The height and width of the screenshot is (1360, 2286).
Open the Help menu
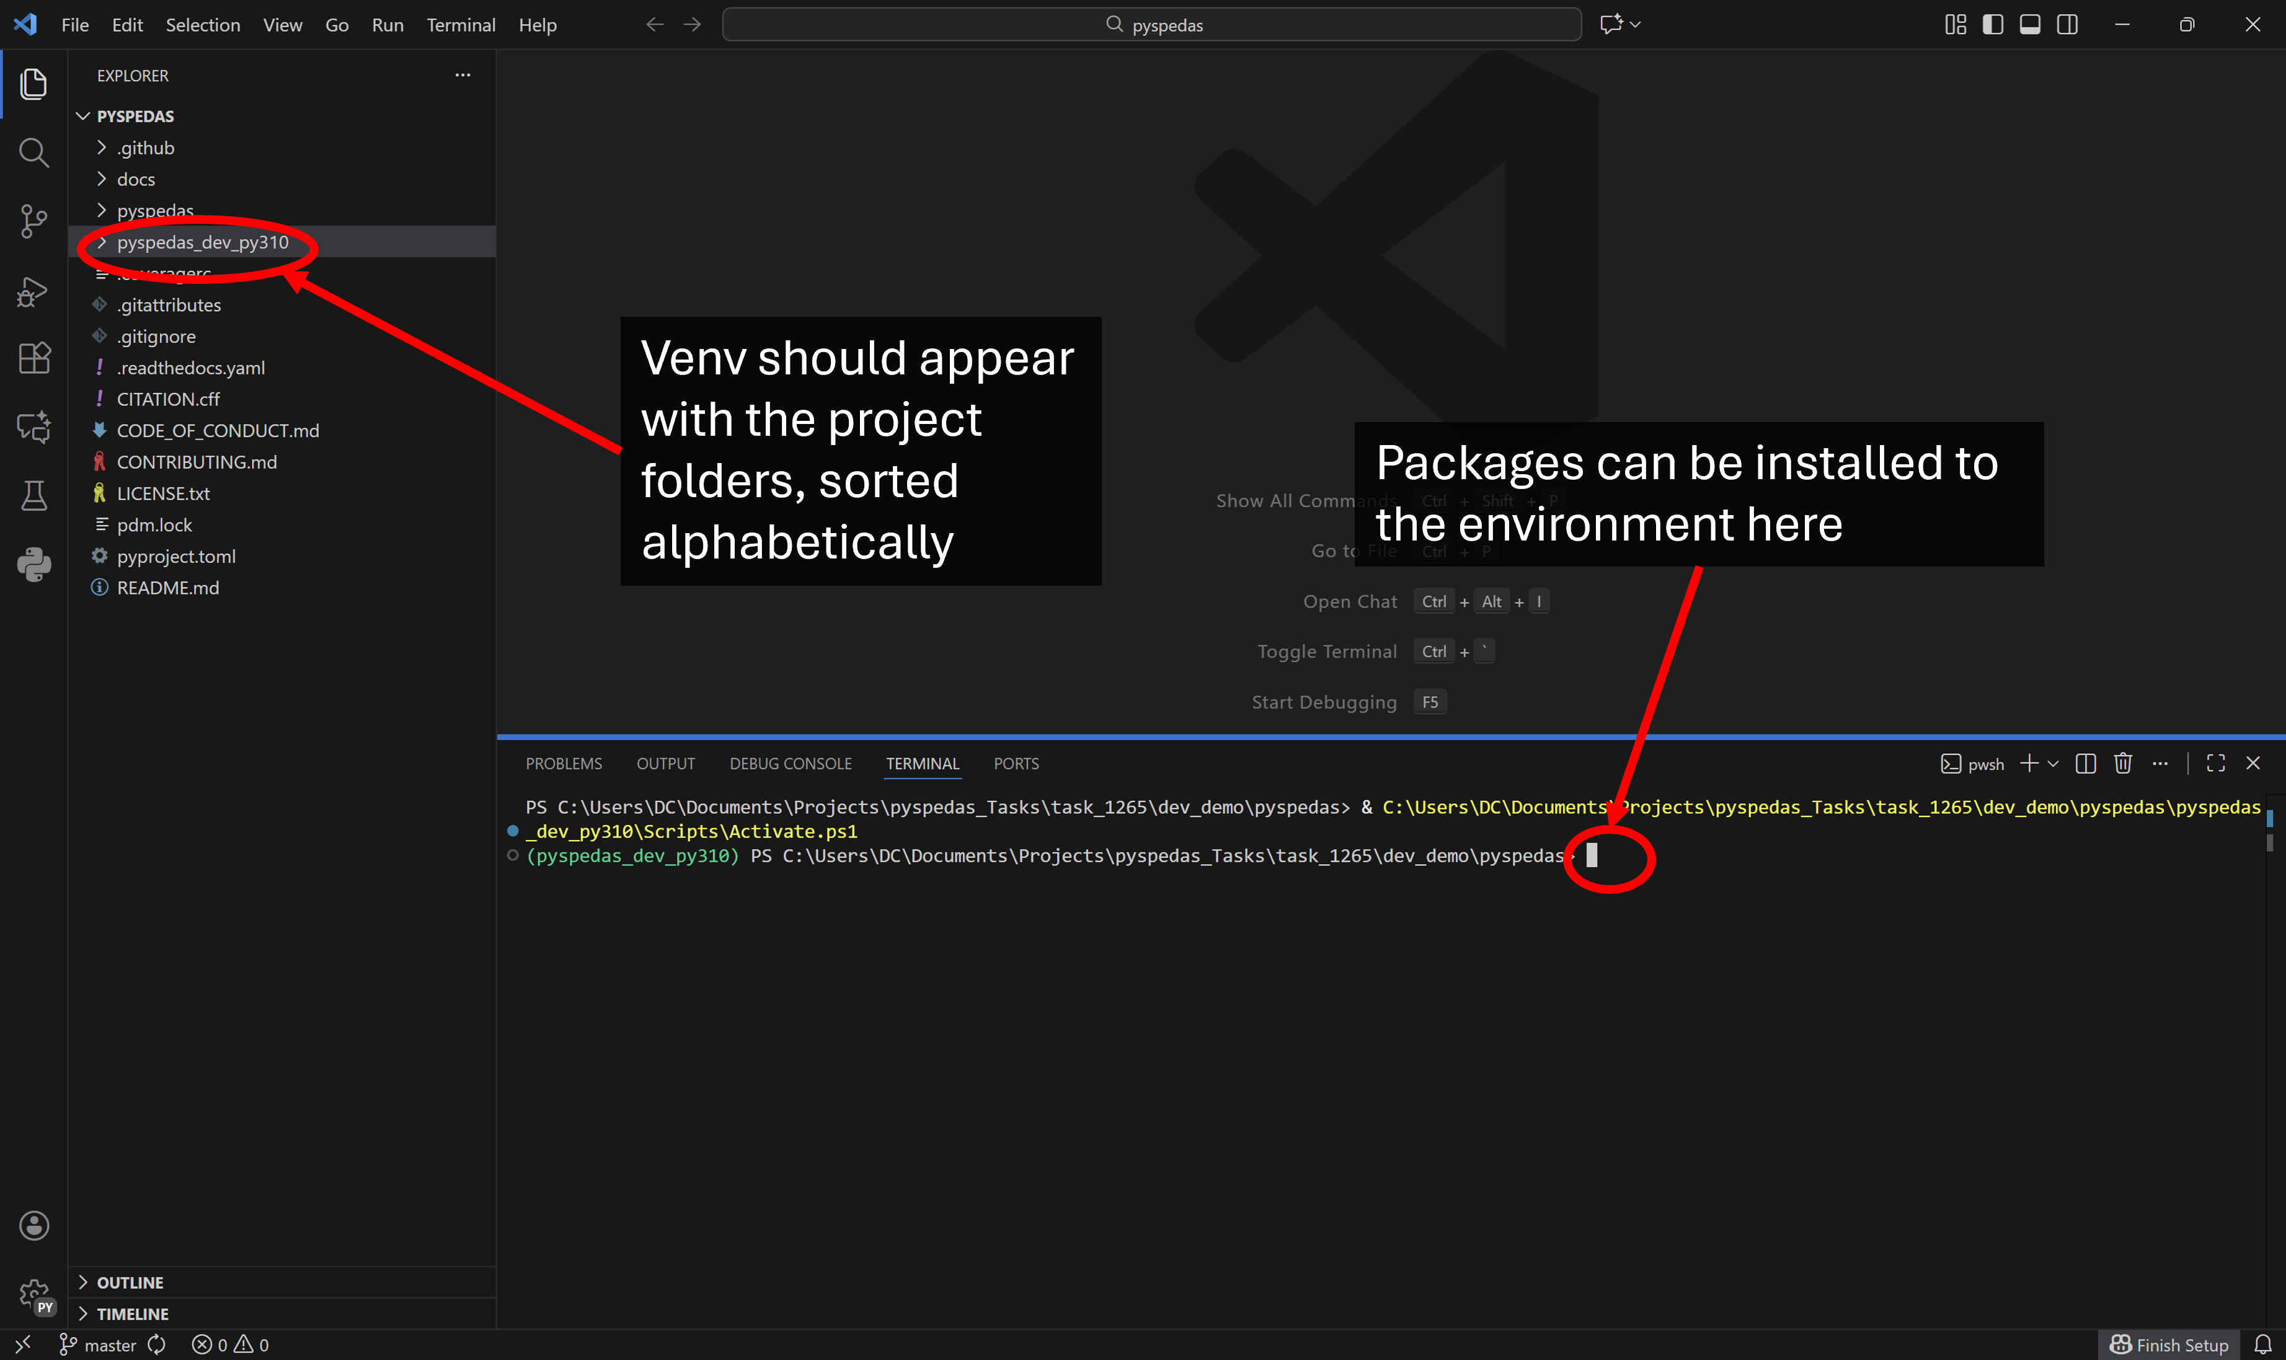[x=537, y=25]
